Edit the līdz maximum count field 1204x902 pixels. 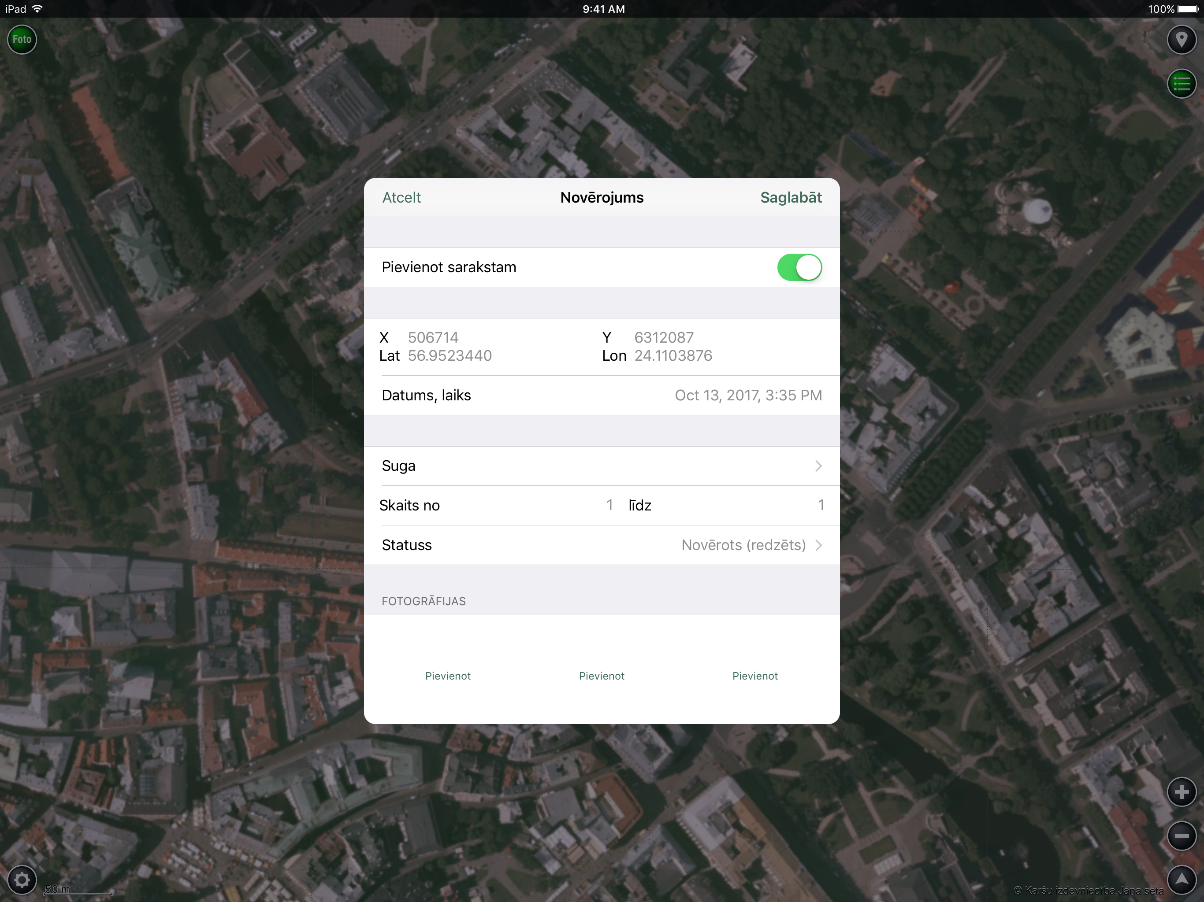(x=820, y=505)
